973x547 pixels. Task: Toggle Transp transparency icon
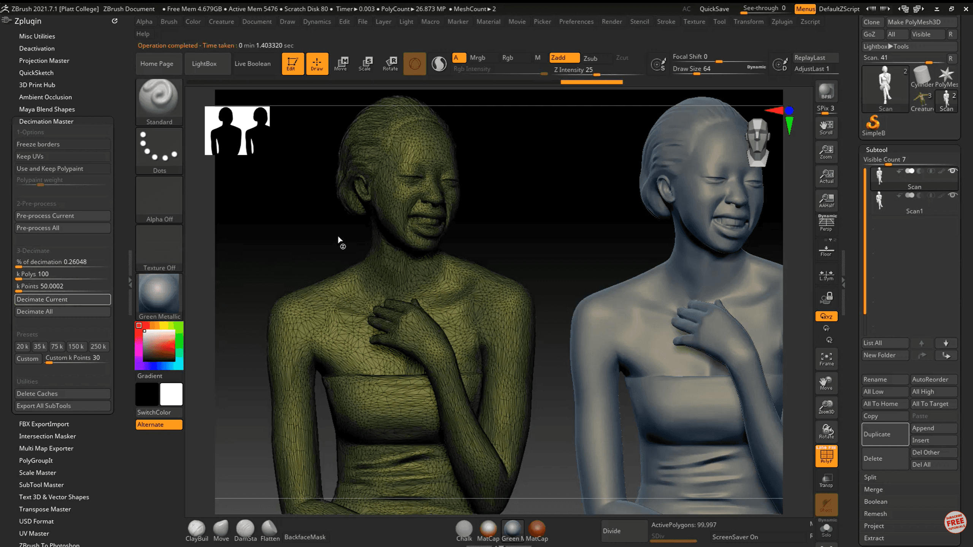coord(826,480)
